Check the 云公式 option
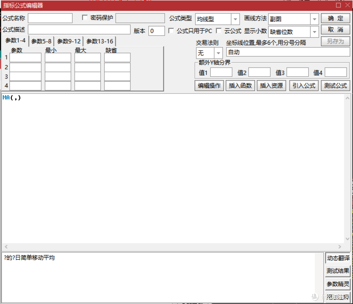 (219, 31)
